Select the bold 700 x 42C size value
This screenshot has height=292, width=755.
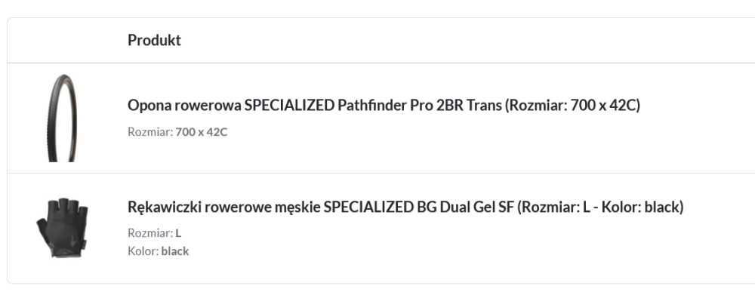(x=202, y=132)
